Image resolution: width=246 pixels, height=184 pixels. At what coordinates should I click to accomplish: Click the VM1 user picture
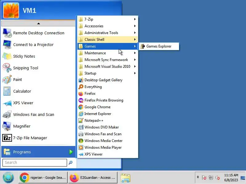click(11, 10)
